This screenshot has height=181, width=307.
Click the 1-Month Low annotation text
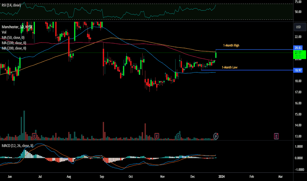230,67
